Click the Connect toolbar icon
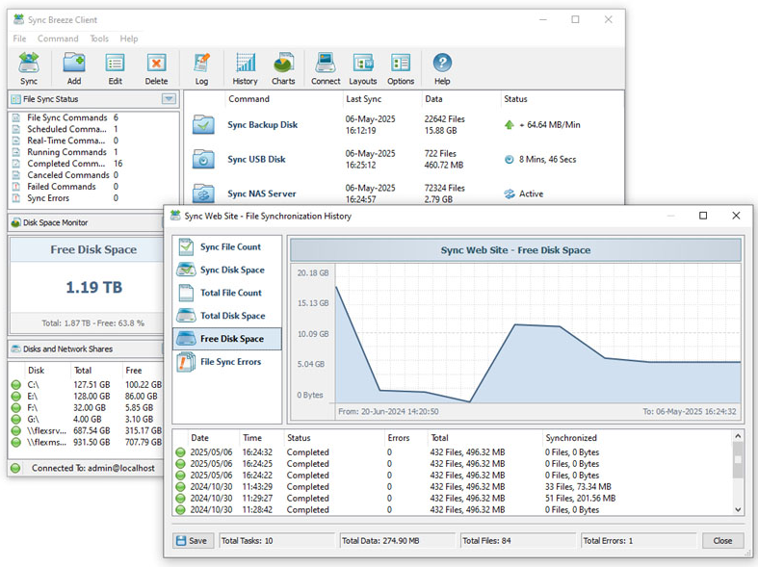Screen dimensions: 758x567 (x=326, y=65)
